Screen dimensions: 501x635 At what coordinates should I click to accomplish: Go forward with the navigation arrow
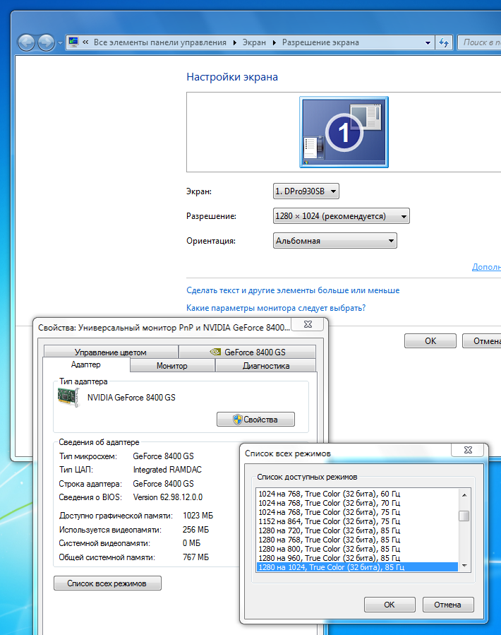(46, 42)
